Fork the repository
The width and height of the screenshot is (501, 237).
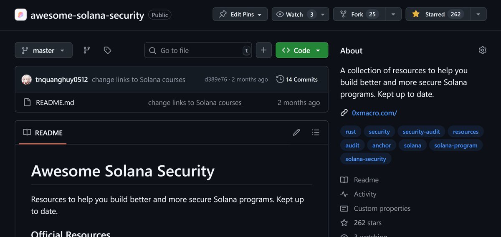(359, 14)
